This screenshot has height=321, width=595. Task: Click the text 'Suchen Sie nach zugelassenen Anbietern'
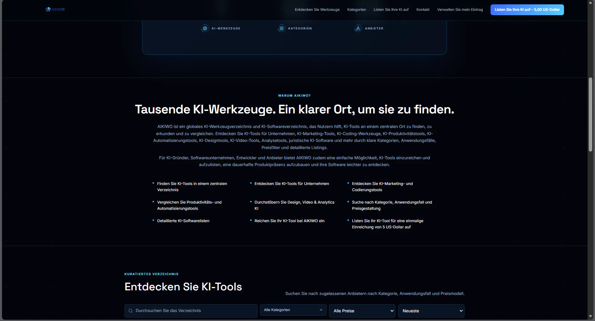[x=375, y=294]
